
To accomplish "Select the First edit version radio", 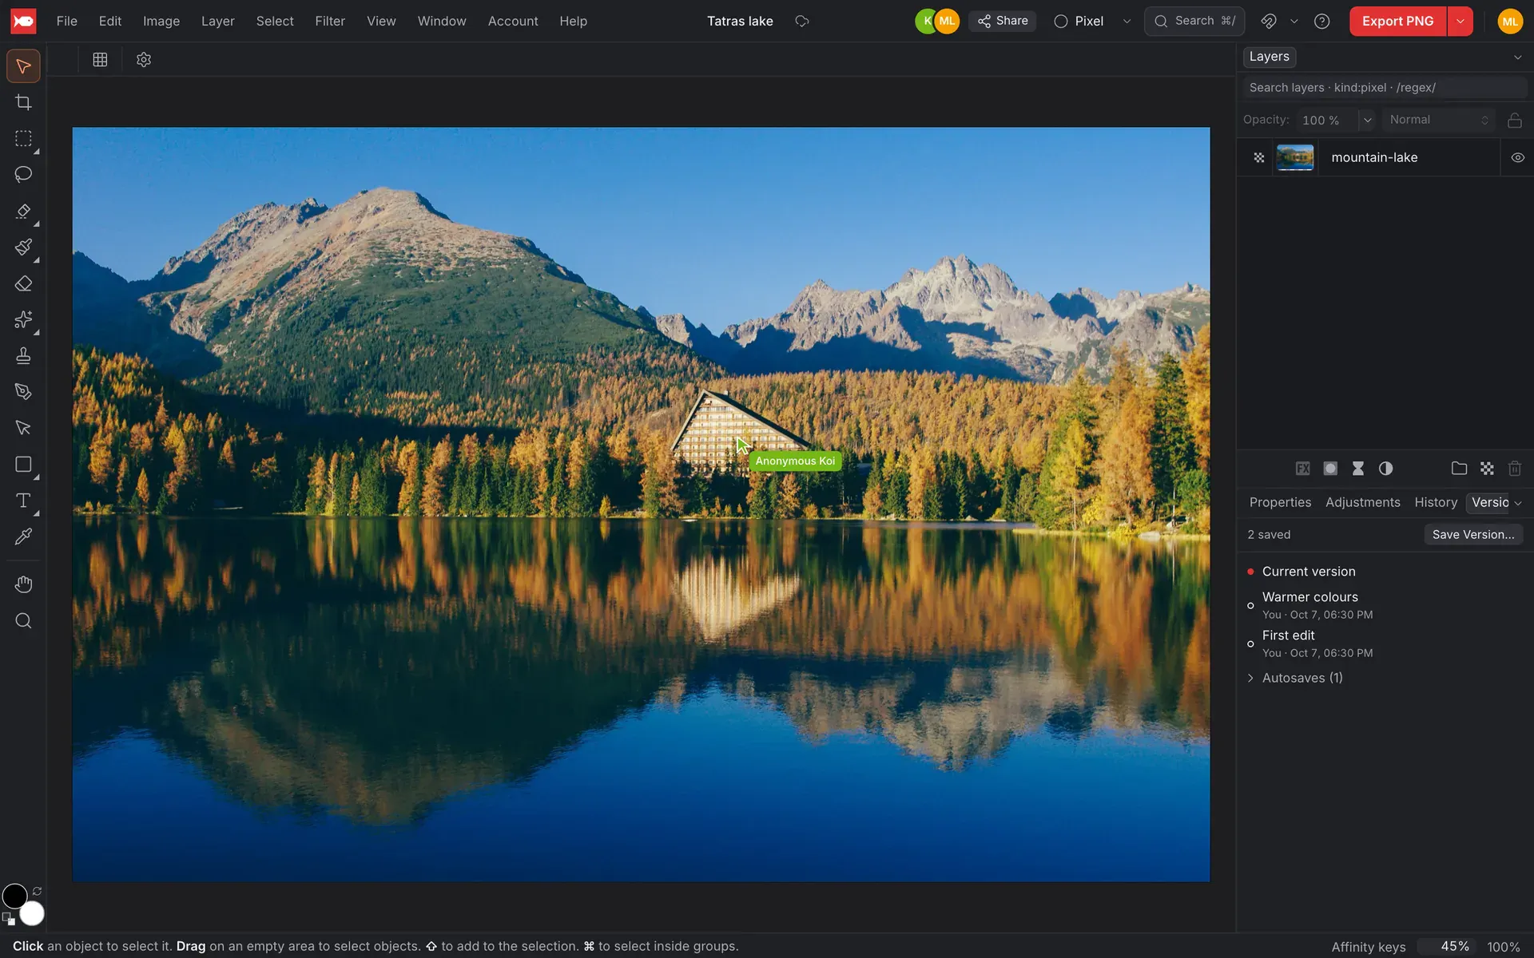I will [x=1250, y=644].
